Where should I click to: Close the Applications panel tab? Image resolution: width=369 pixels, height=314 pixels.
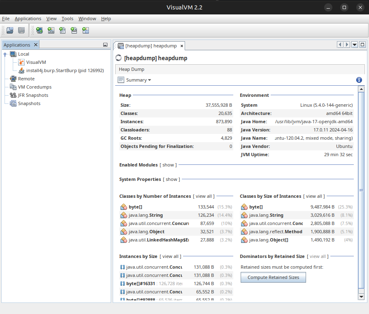point(36,45)
